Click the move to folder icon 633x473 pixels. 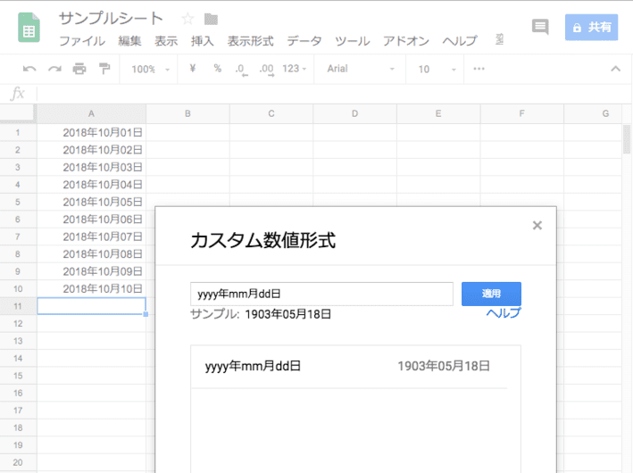click(211, 19)
